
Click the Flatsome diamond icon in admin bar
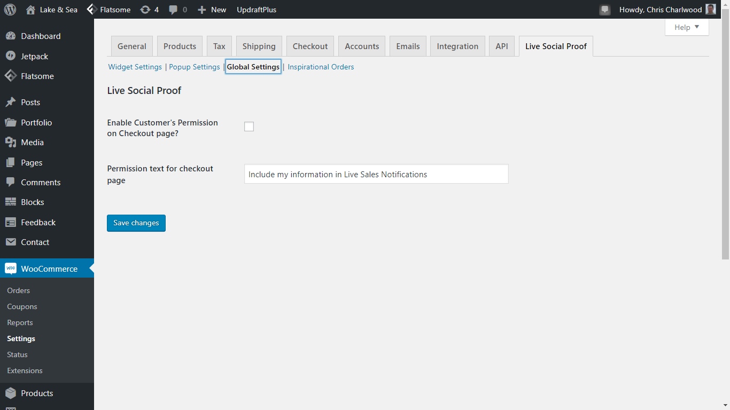pyautogui.click(x=91, y=10)
